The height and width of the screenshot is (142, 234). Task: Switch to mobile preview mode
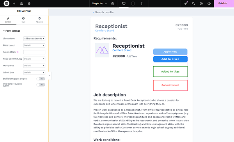click(142, 4)
